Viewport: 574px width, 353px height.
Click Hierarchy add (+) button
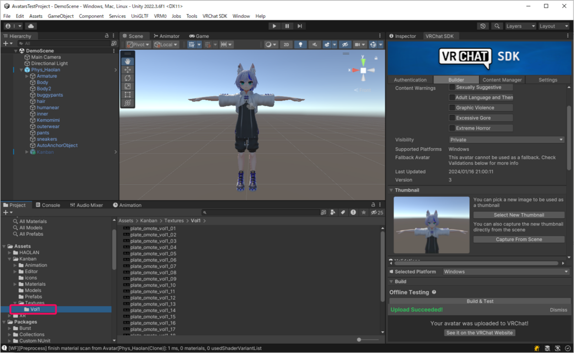[x=7, y=43]
